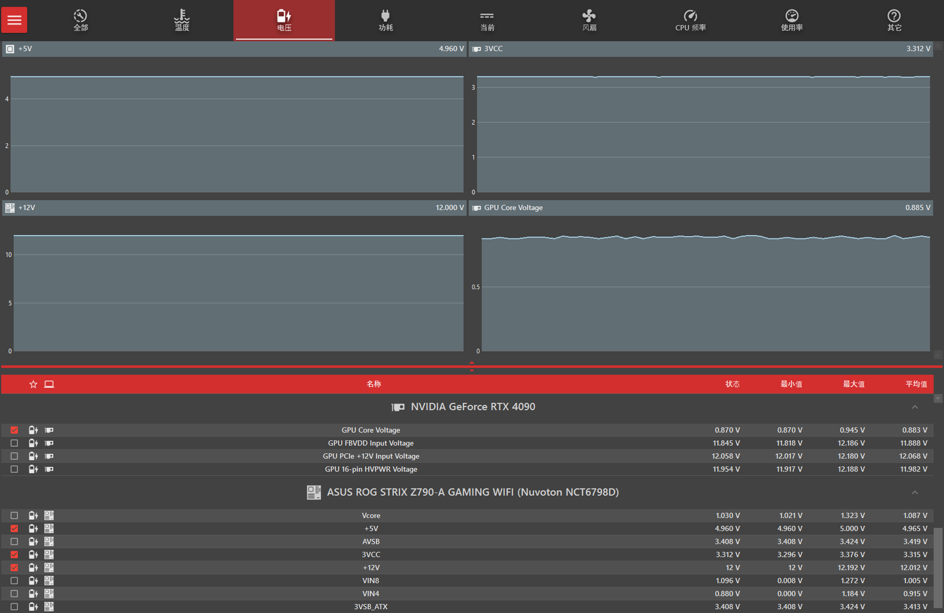
Task: Open the 温度 temperature tab
Action: pyautogui.click(x=182, y=20)
